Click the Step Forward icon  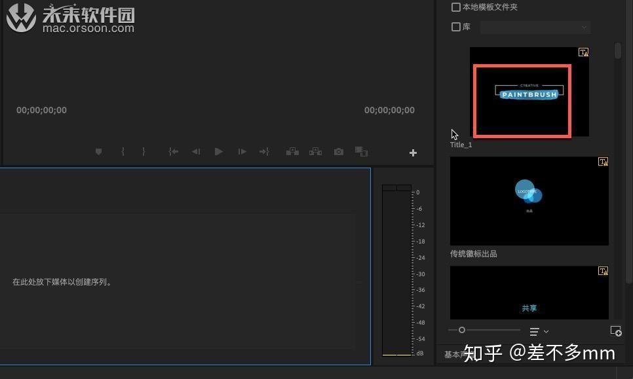241,151
